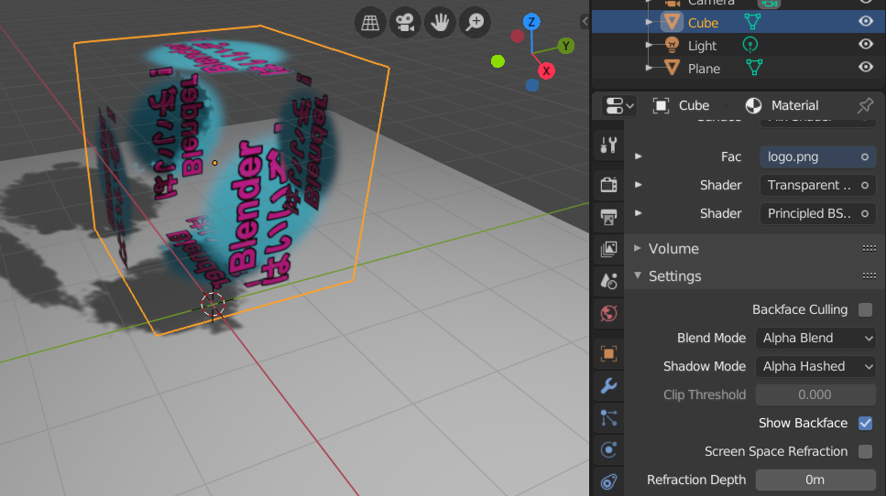Click the Cube breadcrumb in properties header
The image size is (886, 496).
coord(681,105)
